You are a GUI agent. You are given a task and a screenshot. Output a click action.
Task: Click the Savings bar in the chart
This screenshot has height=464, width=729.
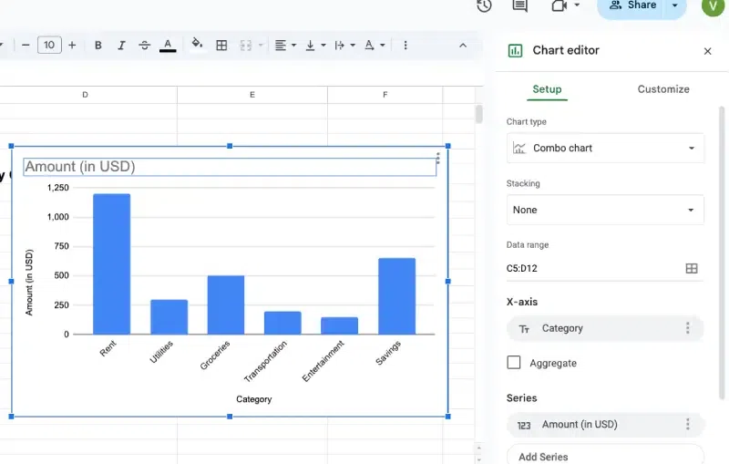396,296
